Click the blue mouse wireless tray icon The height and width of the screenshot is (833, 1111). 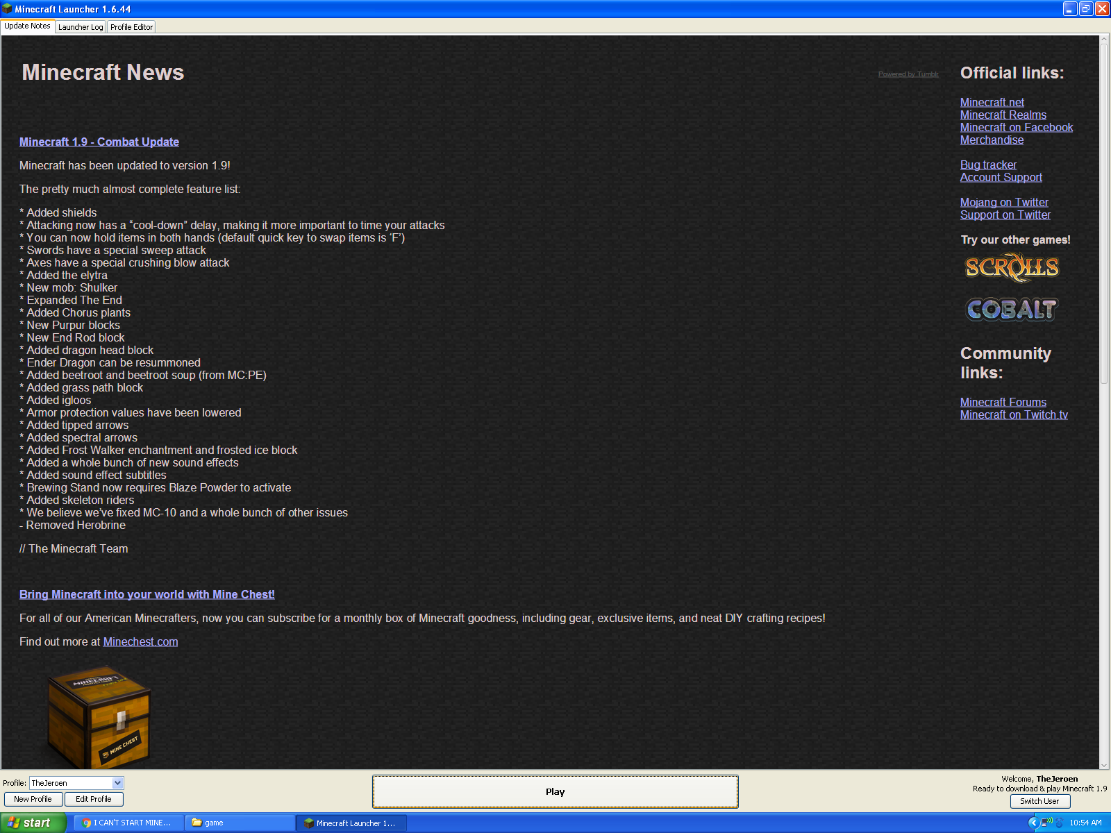click(x=1060, y=823)
